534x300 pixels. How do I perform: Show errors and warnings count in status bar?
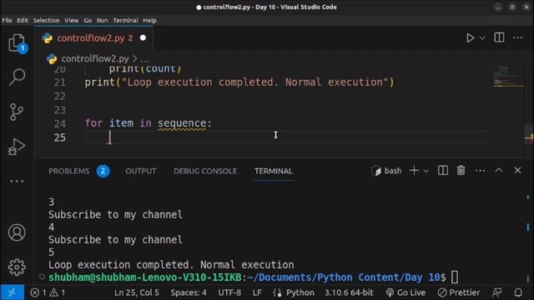48,292
